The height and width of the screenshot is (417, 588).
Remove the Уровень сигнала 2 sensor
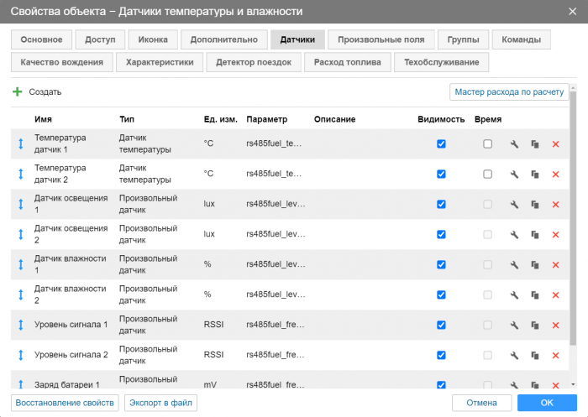pos(555,356)
